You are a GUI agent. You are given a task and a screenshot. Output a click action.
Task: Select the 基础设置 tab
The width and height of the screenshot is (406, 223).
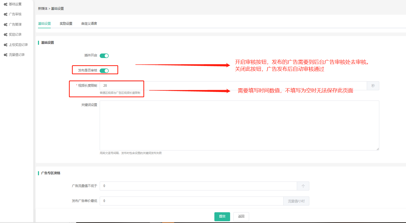[x=44, y=23]
